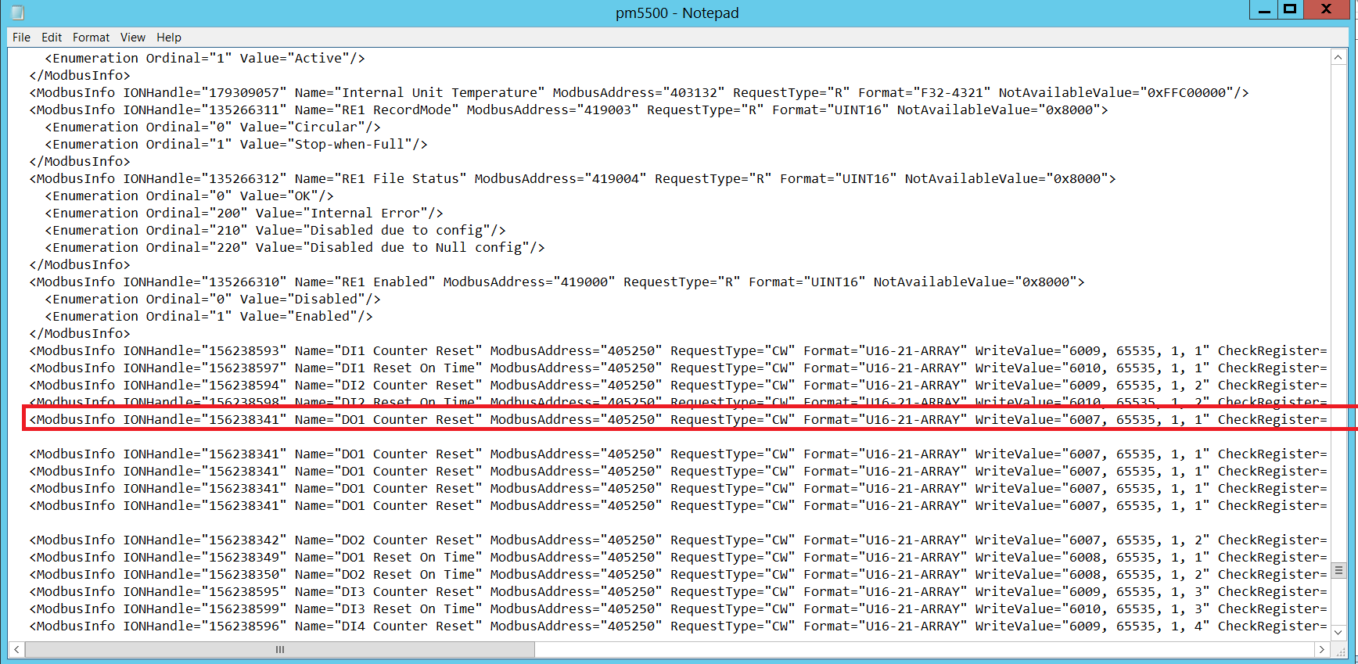Click the horizontal scrollbar left arrow
Viewport: 1358px width, 664px height.
click(x=16, y=650)
